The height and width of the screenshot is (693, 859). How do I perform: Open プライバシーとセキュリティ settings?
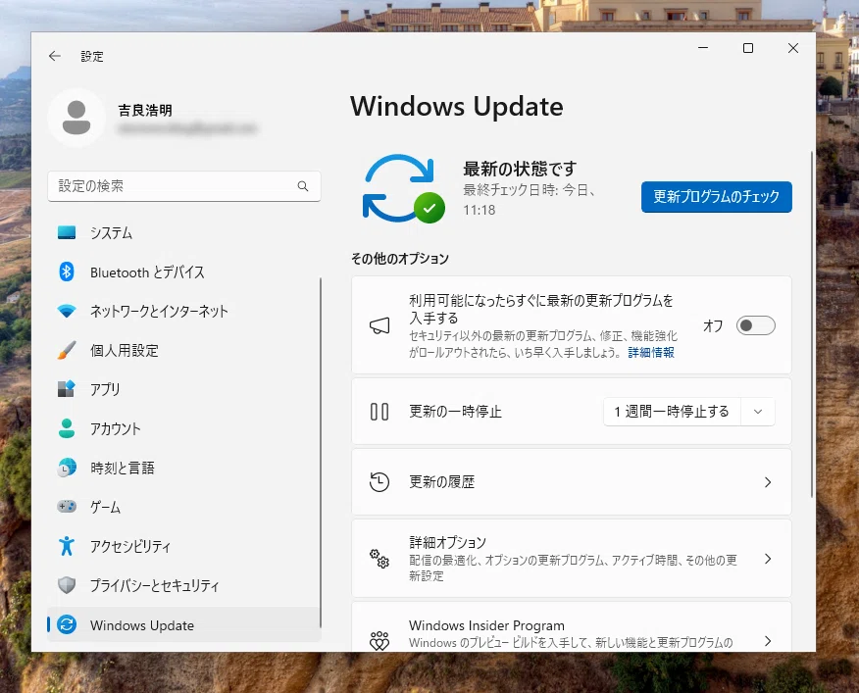coord(183,585)
